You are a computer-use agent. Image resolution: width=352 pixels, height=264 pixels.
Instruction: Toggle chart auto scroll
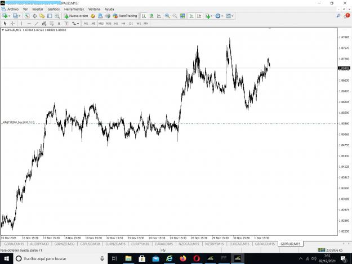point(191,16)
